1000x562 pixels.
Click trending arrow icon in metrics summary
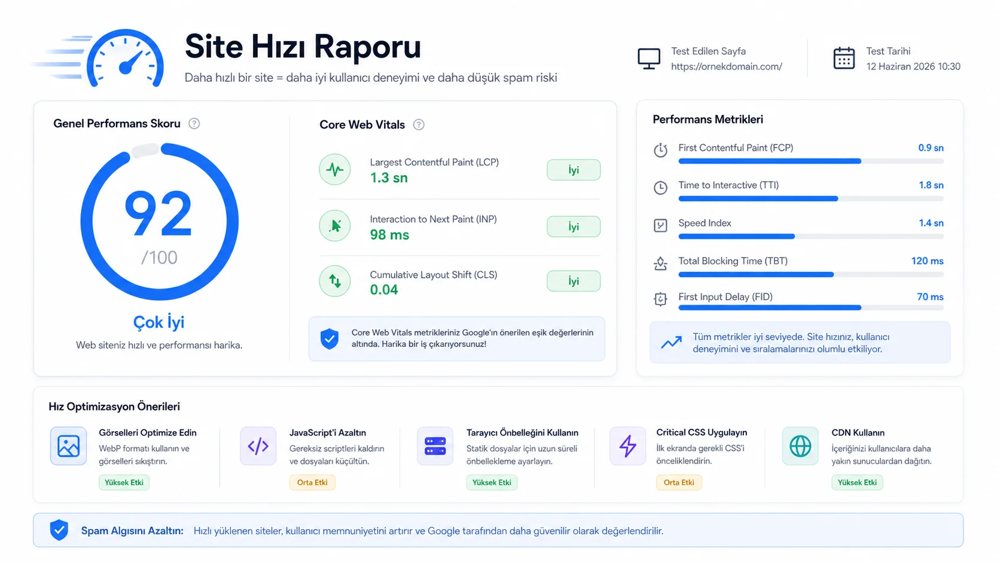tap(671, 343)
